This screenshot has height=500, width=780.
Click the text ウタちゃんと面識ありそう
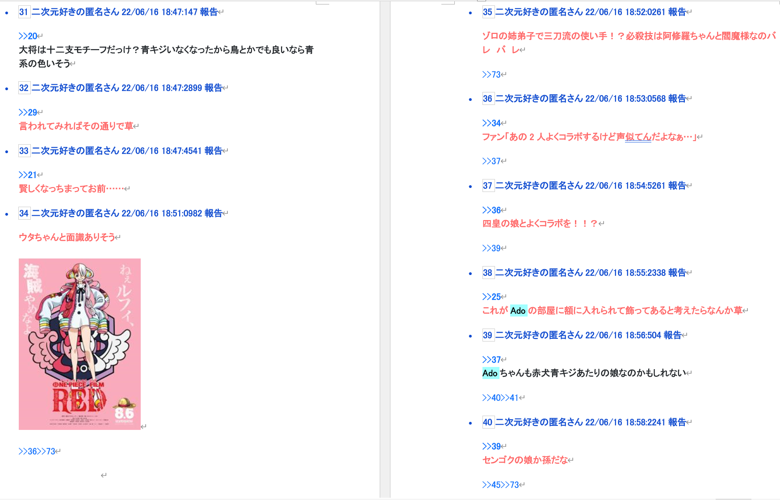67,237
